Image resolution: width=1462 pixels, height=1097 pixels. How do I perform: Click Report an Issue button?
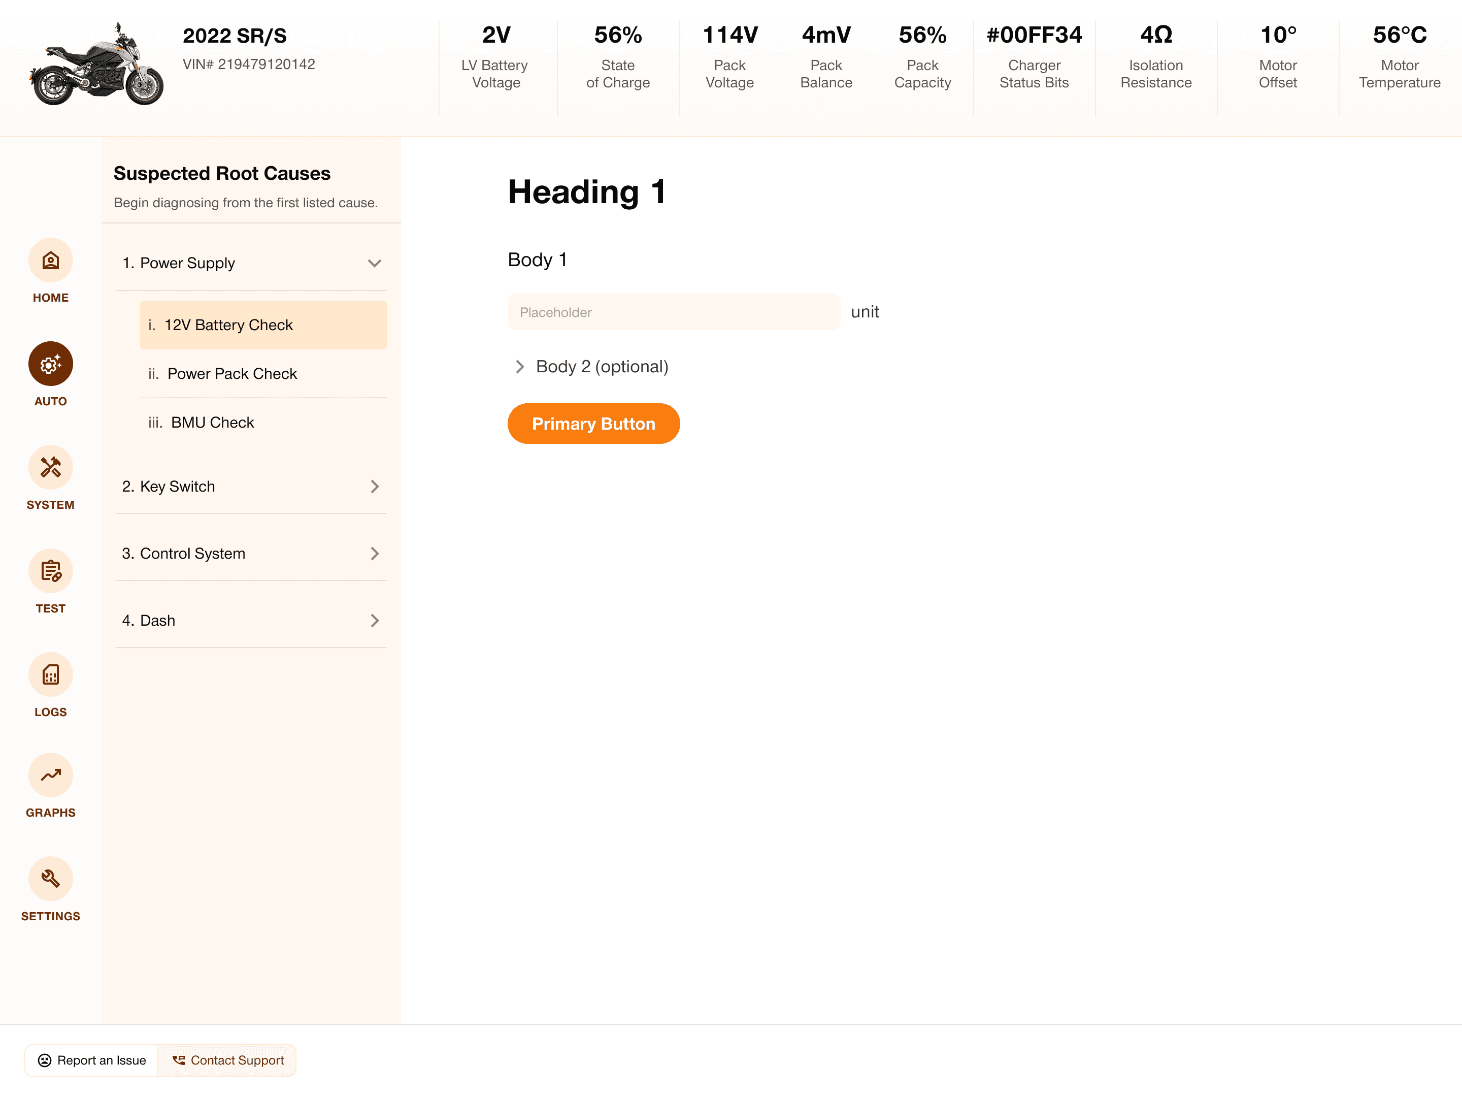click(x=92, y=1060)
